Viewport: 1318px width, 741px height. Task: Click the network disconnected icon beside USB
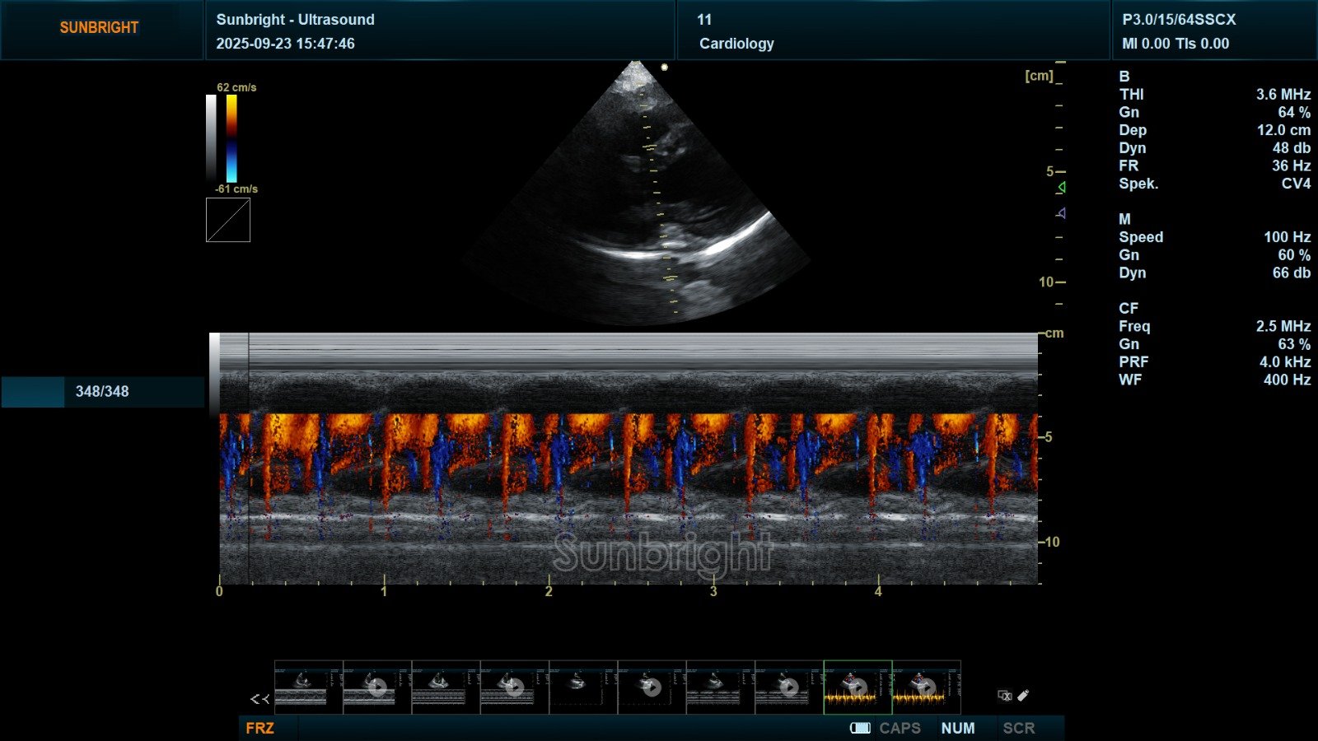click(1005, 696)
